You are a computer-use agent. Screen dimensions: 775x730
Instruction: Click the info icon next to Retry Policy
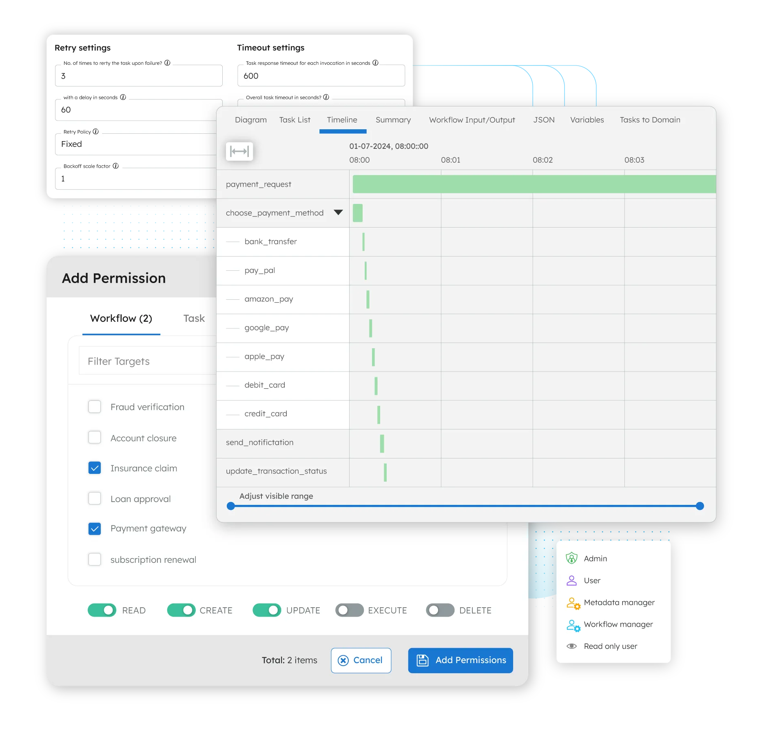click(x=96, y=131)
